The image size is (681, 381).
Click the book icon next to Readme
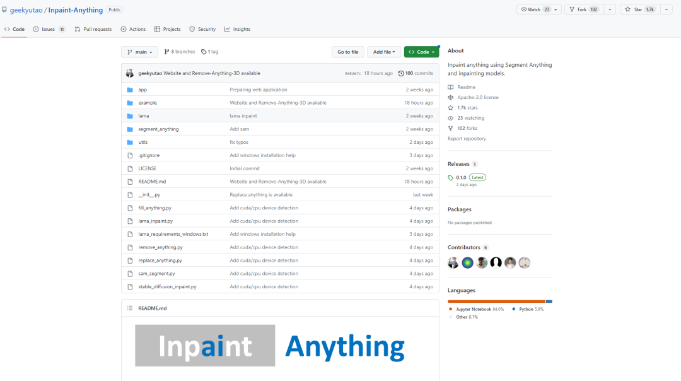[x=450, y=87]
